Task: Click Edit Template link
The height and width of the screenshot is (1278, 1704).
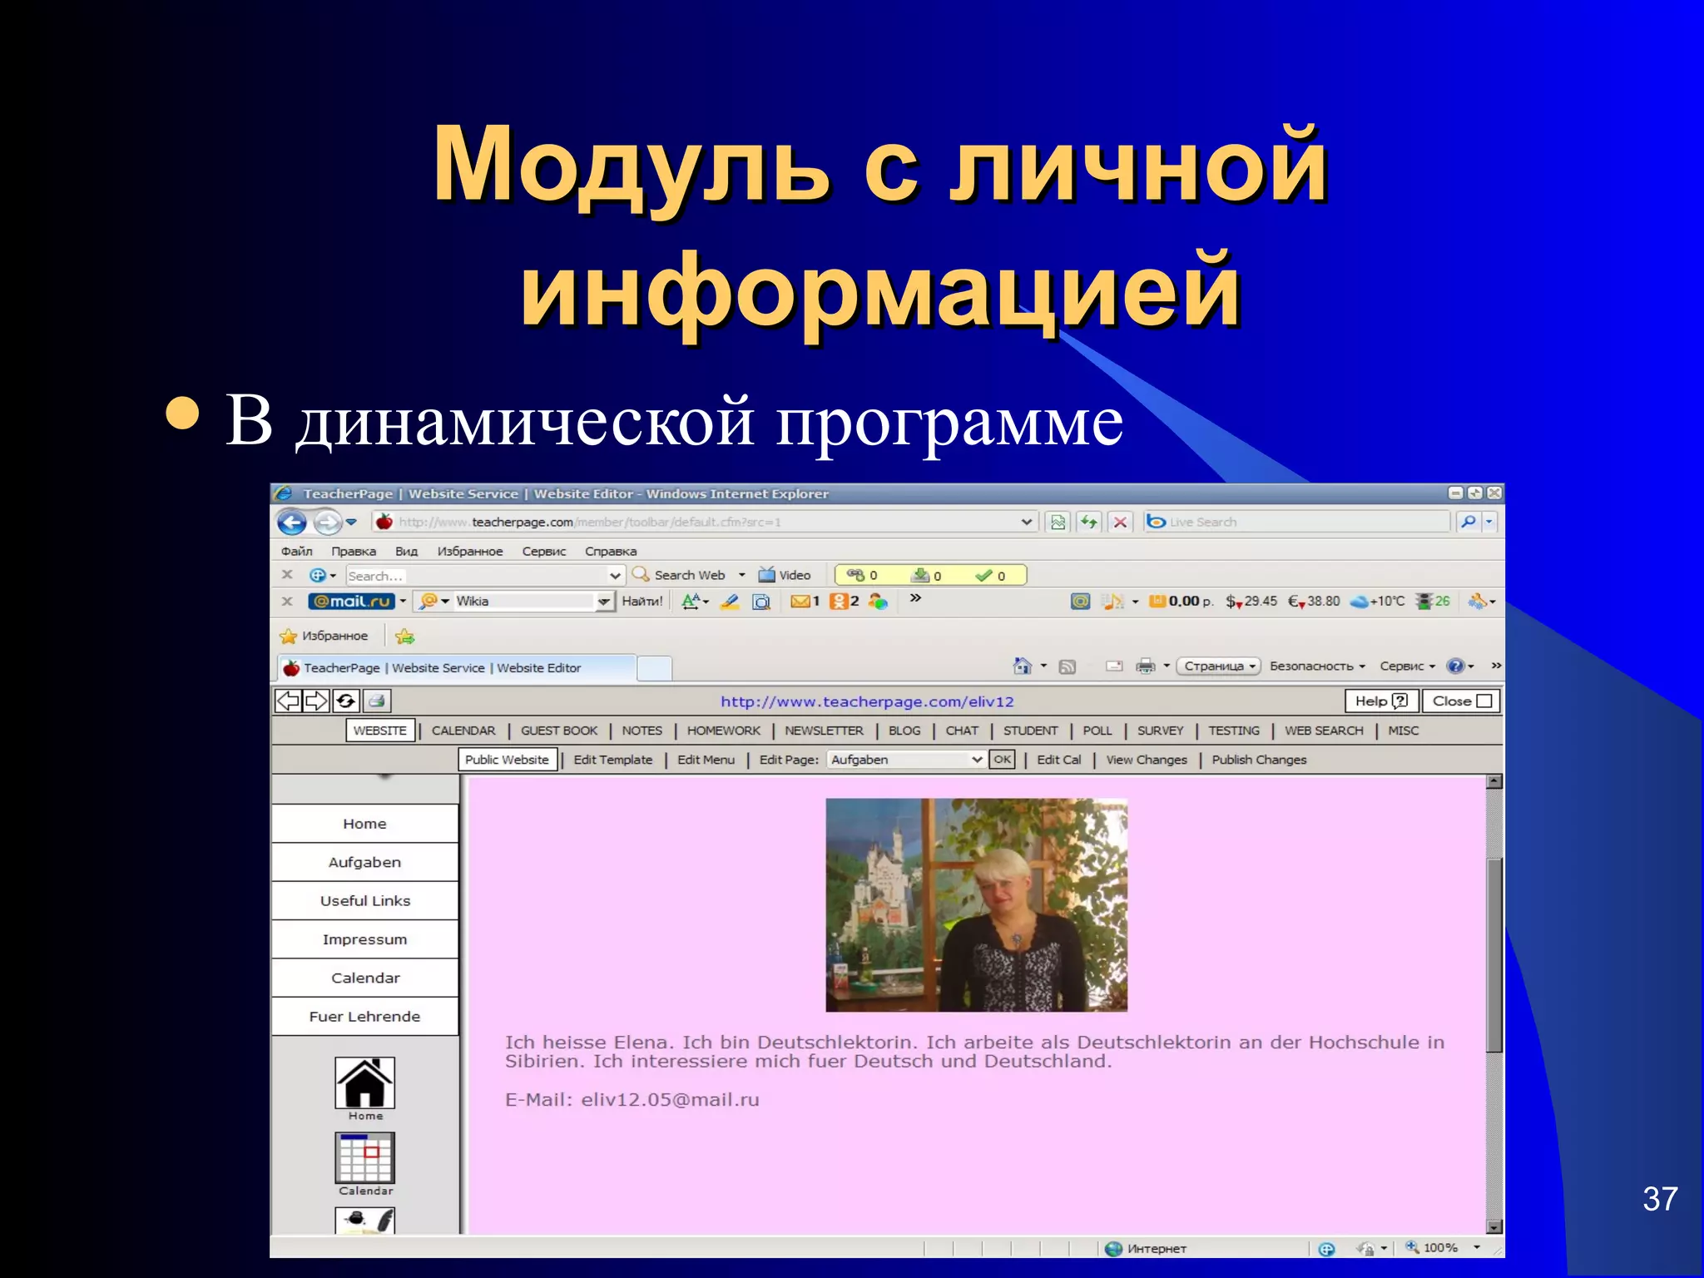Action: click(x=613, y=760)
